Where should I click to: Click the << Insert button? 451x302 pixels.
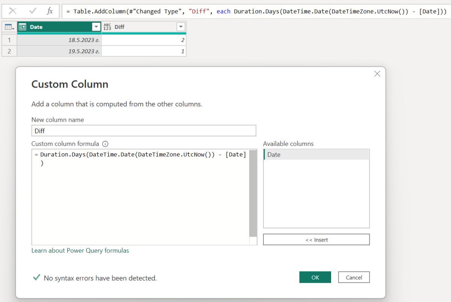tap(316, 240)
